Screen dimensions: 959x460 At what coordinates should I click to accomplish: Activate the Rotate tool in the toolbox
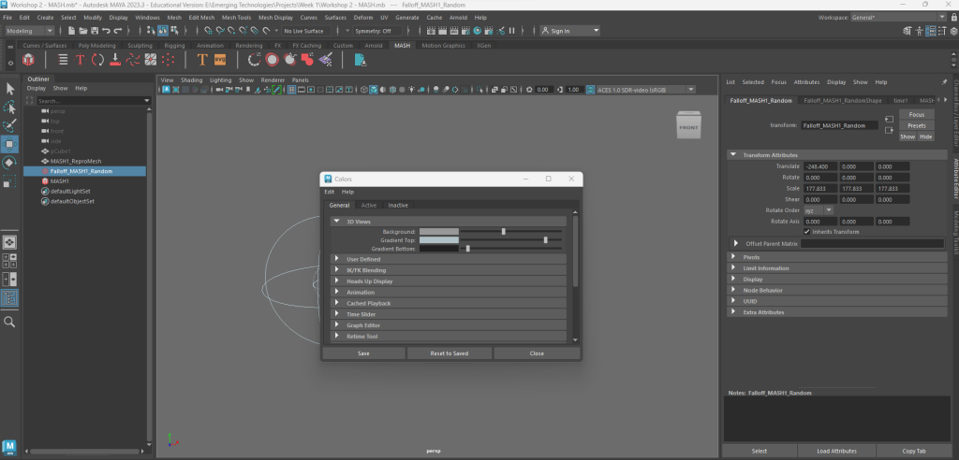pyautogui.click(x=10, y=163)
